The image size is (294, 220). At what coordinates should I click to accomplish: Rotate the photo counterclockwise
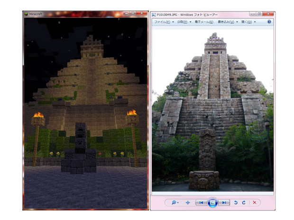[x=236, y=202]
